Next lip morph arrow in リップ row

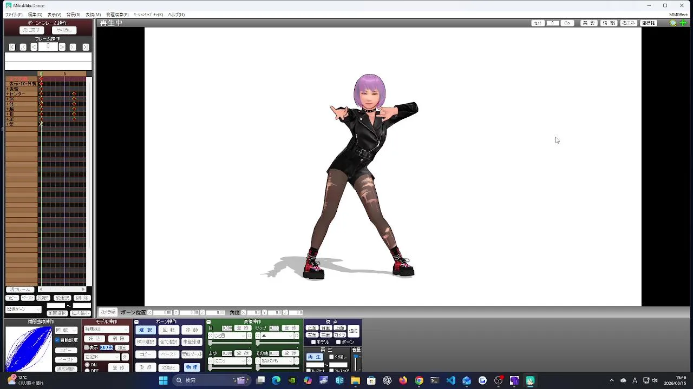coord(297,336)
